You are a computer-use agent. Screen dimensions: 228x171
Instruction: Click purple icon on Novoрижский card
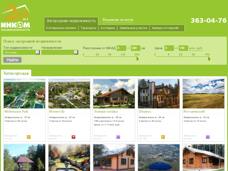coord(208,137)
